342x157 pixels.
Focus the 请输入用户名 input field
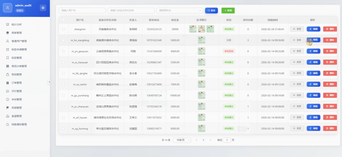(82, 10)
